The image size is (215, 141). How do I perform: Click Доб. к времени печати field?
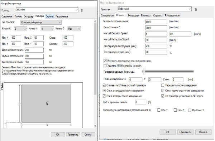(x=141, y=102)
